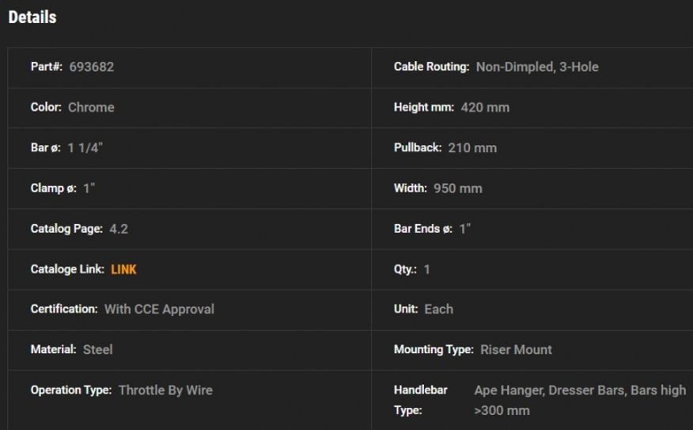Click "With CCE Approval" certification text
This screenshot has width=693, height=430.
tap(159, 310)
